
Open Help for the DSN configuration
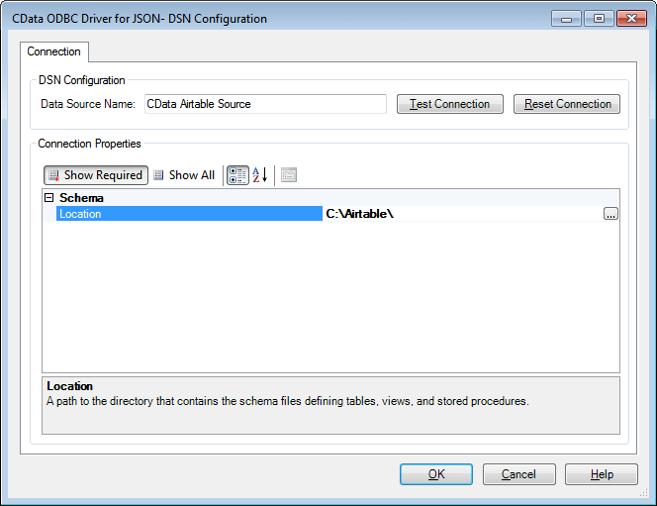(x=602, y=474)
